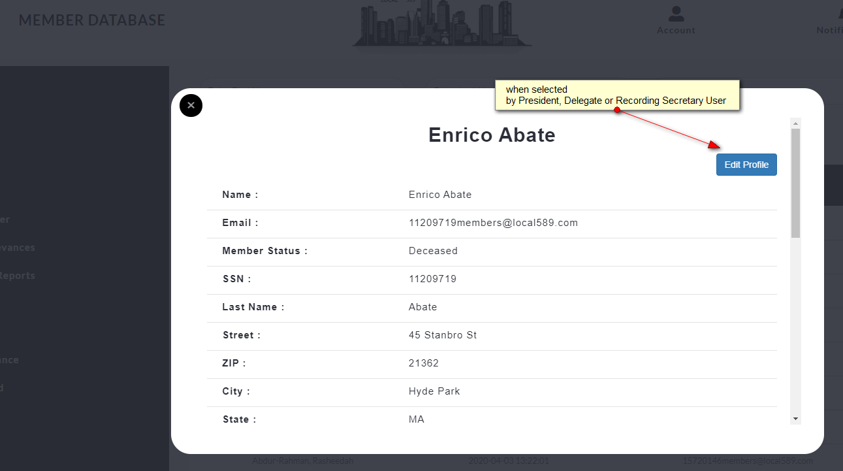Click the 'ZIP :' field label

[x=234, y=363]
